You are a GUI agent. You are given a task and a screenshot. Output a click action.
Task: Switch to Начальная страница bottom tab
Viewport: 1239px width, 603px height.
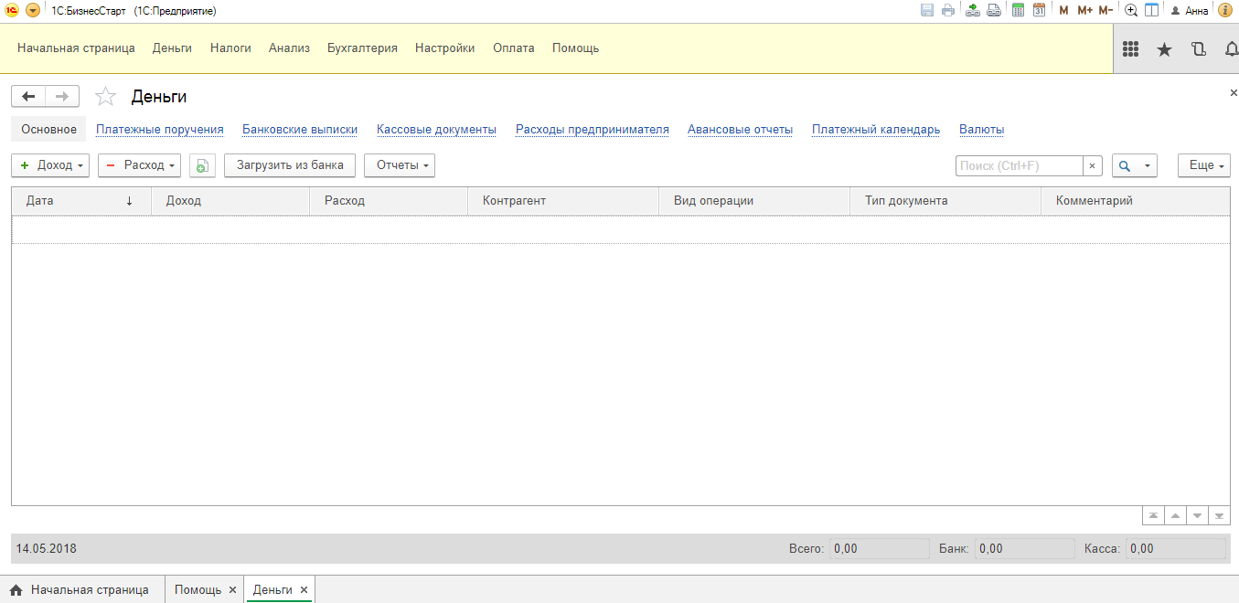click(82, 590)
